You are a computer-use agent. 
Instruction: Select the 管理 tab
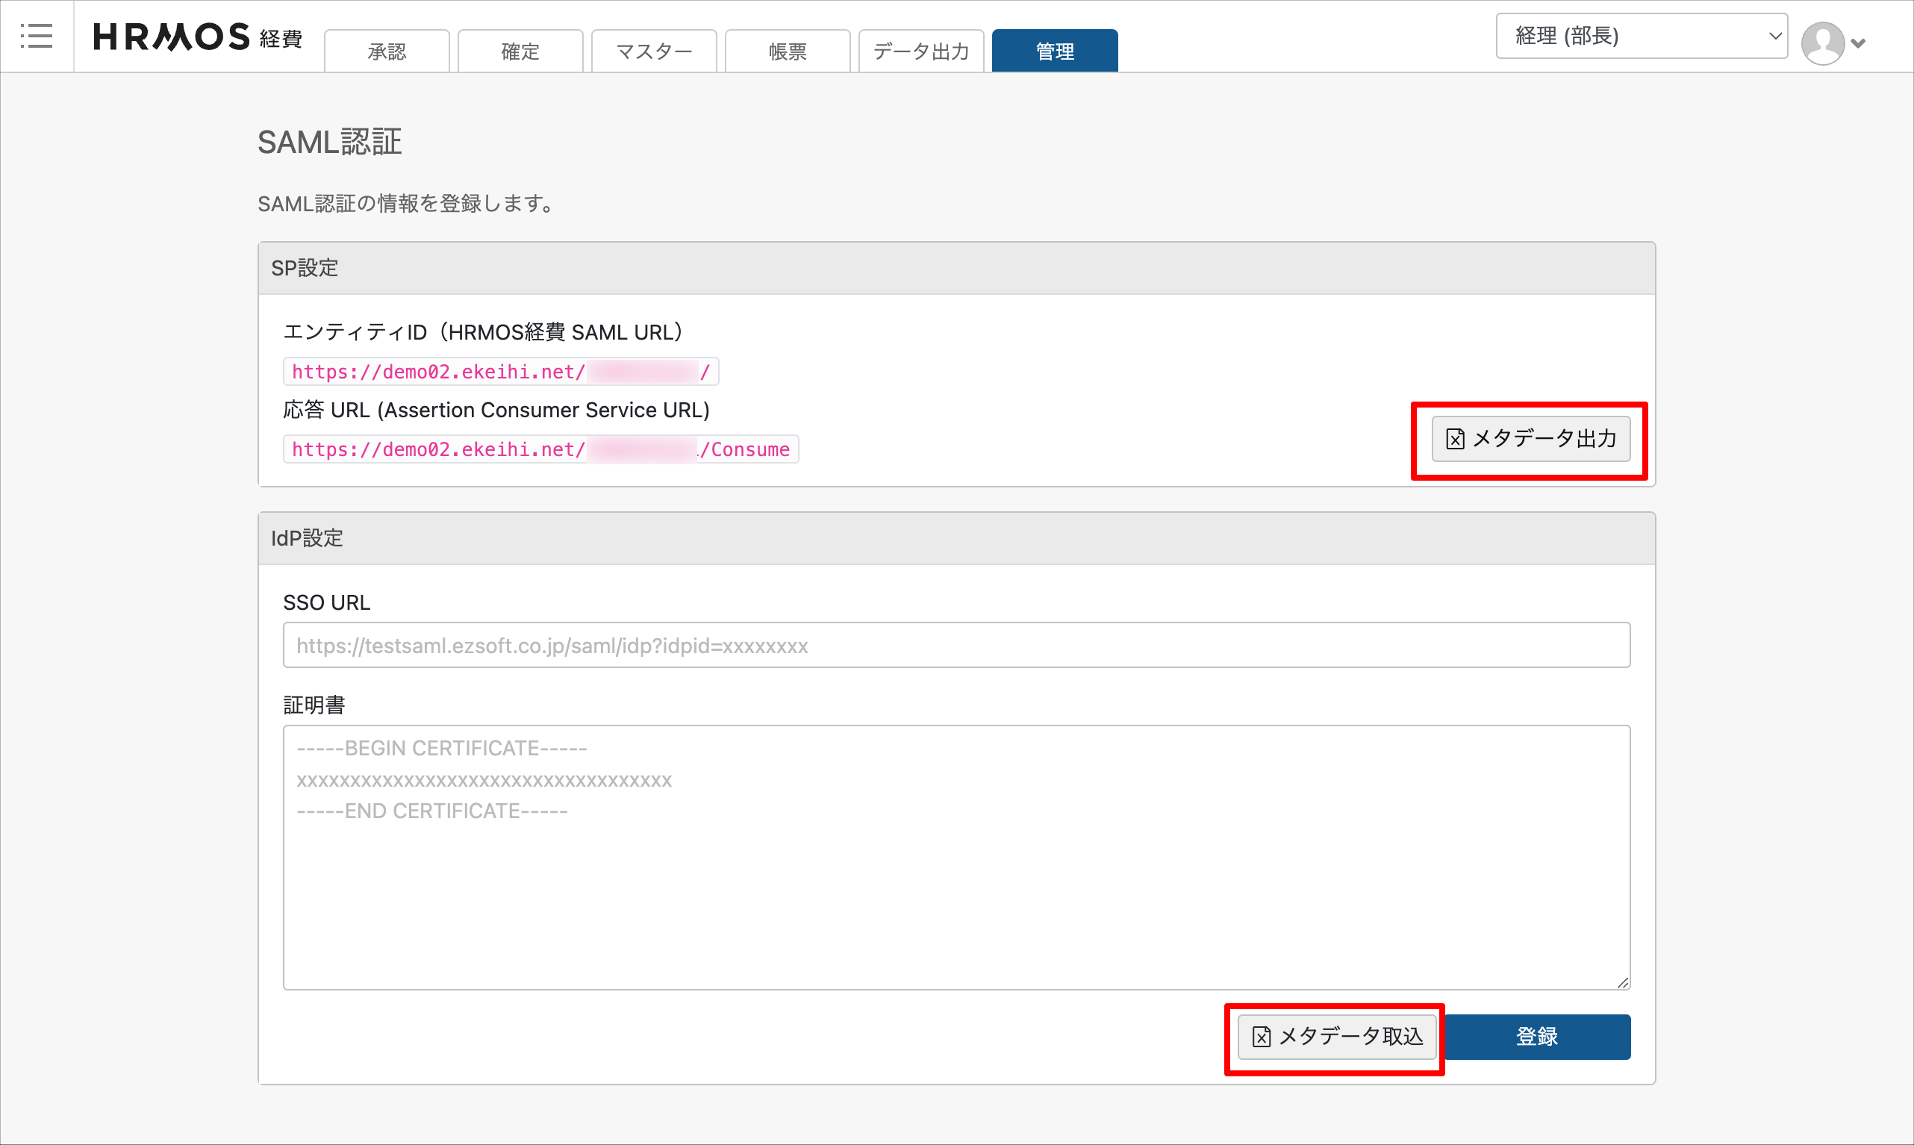coord(1054,52)
